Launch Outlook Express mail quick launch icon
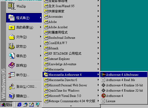Viewport: 148px width, 108px height. click(x=25, y=105)
